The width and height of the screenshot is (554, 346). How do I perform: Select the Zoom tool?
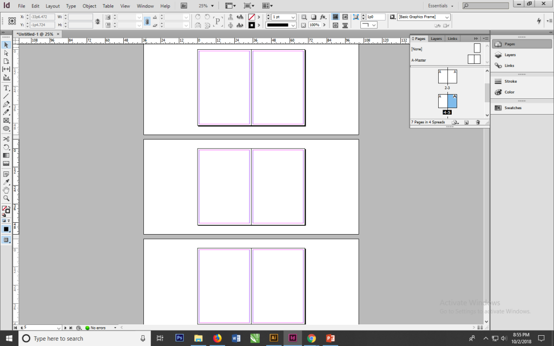(6, 198)
